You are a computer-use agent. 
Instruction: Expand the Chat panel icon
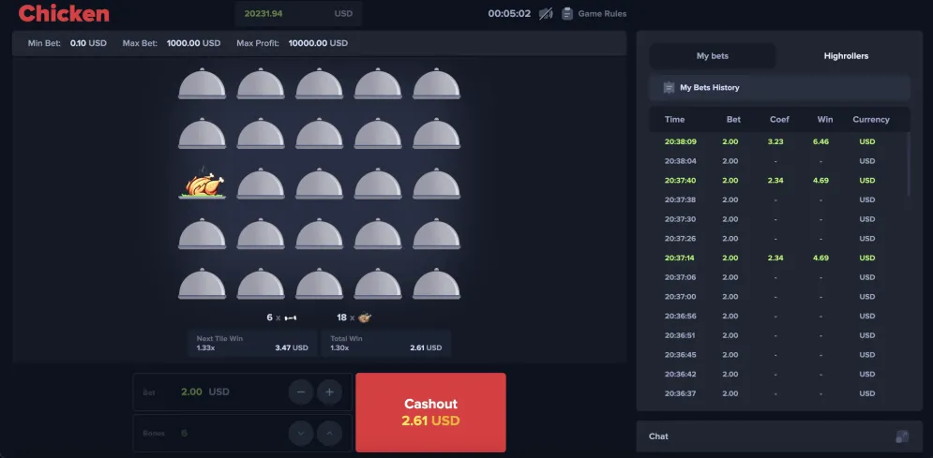click(902, 436)
